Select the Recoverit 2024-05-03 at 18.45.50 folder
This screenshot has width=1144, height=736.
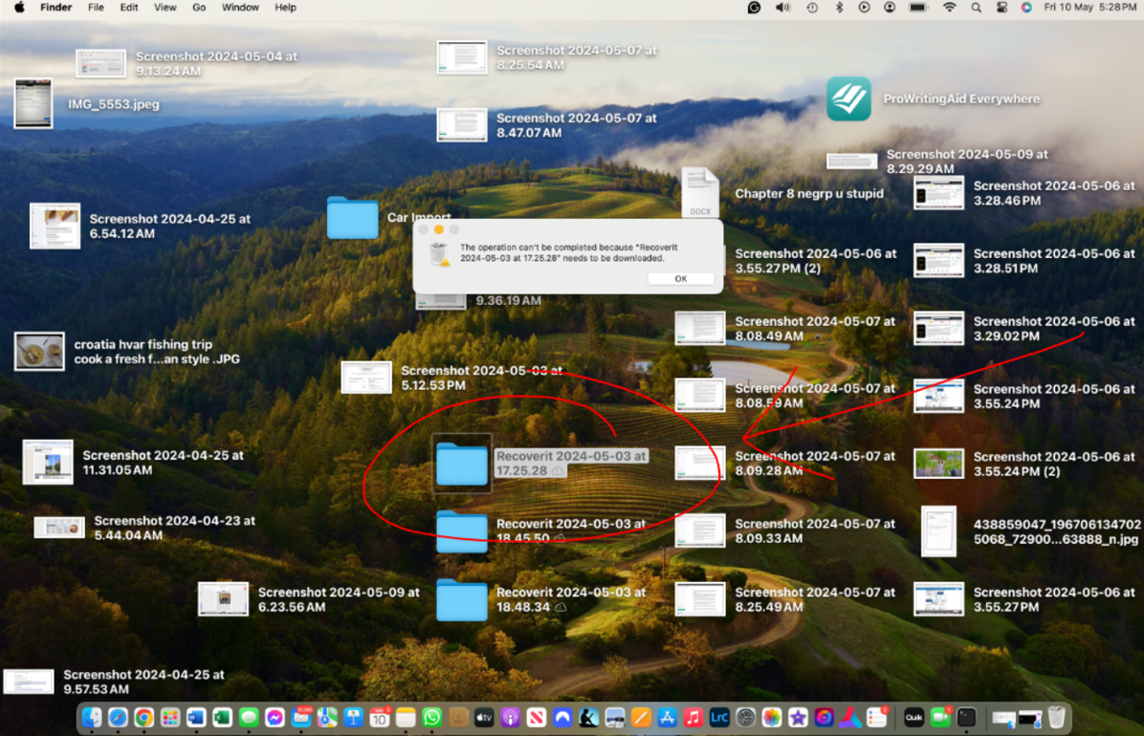[462, 531]
